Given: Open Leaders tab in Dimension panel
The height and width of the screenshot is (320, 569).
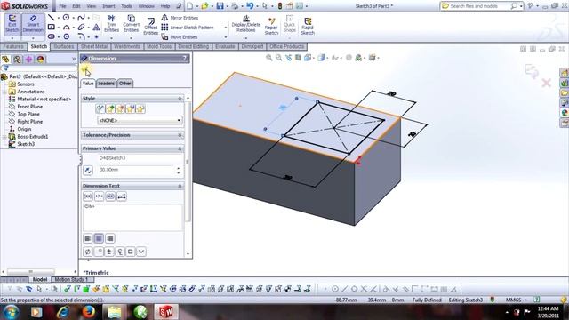Looking at the screenshot, I should [107, 84].
